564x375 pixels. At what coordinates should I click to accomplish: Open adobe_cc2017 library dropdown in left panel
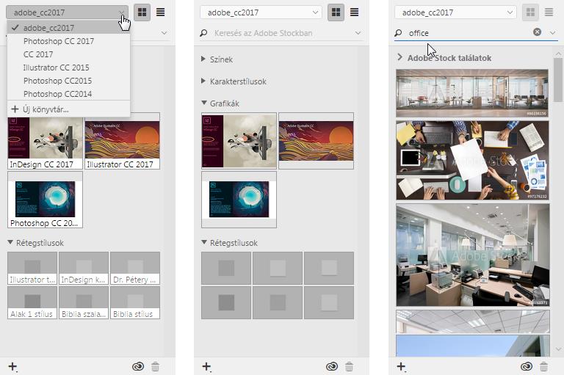(68, 12)
